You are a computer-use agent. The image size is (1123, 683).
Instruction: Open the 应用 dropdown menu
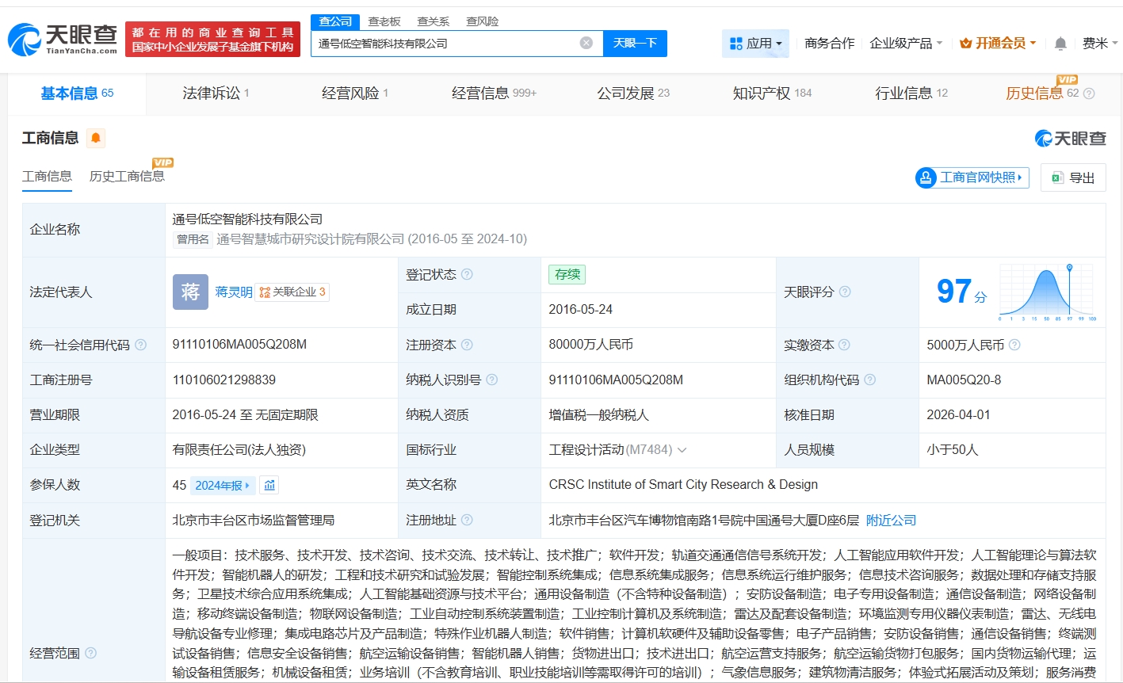[x=755, y=44]
